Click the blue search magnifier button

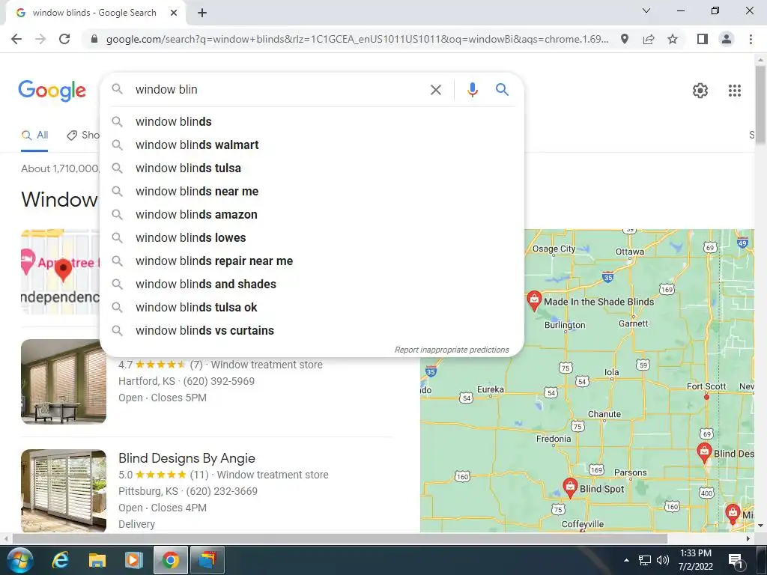(x=502, y=90)
